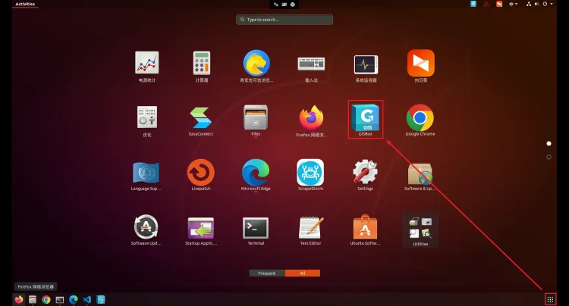Screen dimensions: 569x306
Task: Open EasyConnect app
Action: click(200, 117)
